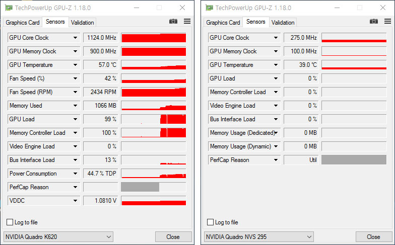Expand GPU Load dropdown in K620 window
395x245 pixels.
(x=76, y=119)
